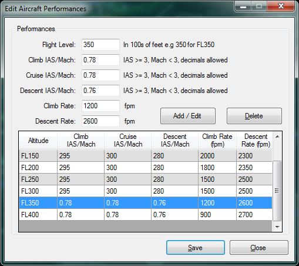The width and height of the screenshot is (299, 266).
Task: Click the table's vertical scrollbar thumb
Action: [x=277, y=191]
